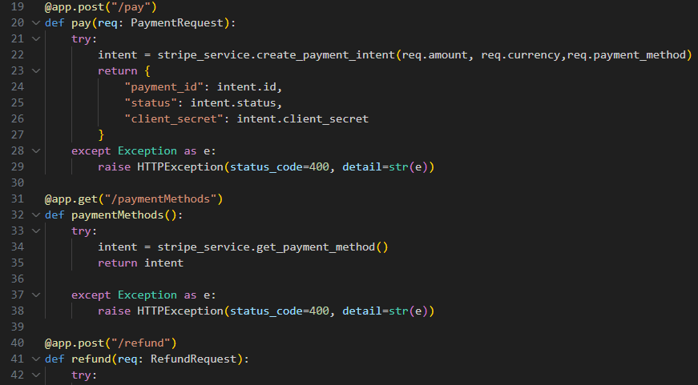Click req.payment_method argument on line 22
This screenshot has height=385, width=698.
point(627,55)
